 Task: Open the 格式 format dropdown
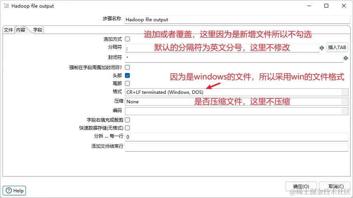(x=345, y=92)
